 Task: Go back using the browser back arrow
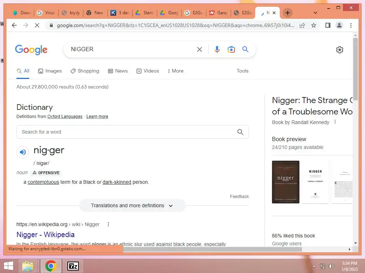(14, 25)
